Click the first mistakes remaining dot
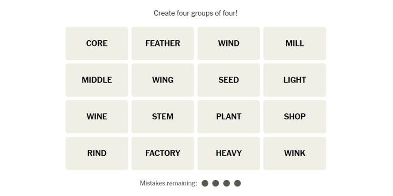Screen dimensions: 393x196 pos(205,183)
